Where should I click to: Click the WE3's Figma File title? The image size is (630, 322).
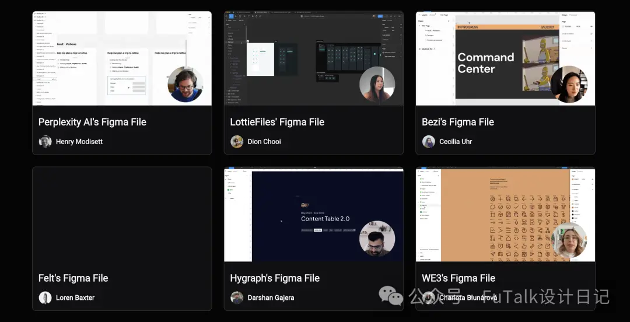pos(459,278)
